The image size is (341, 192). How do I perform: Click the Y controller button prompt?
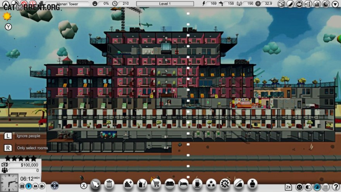tap(8, 27)
